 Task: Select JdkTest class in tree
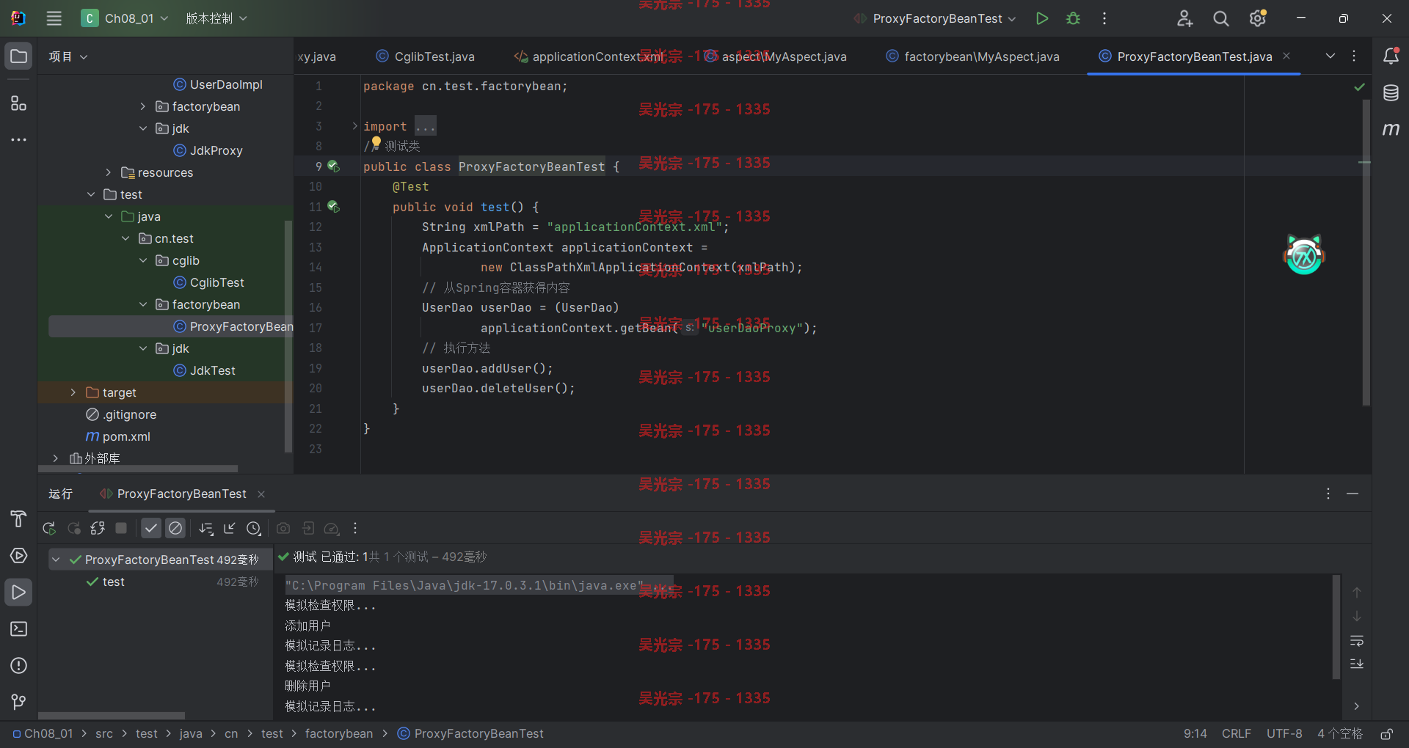(x=205, y=370)
